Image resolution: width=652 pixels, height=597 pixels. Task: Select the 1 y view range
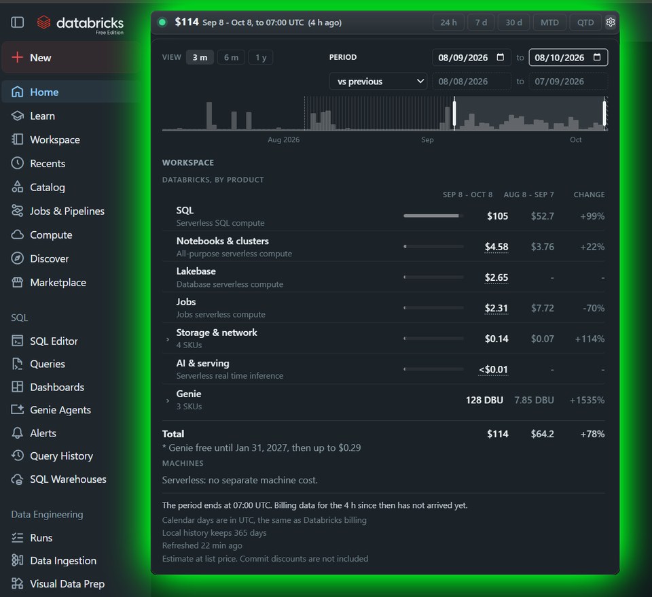pos(261,57)
